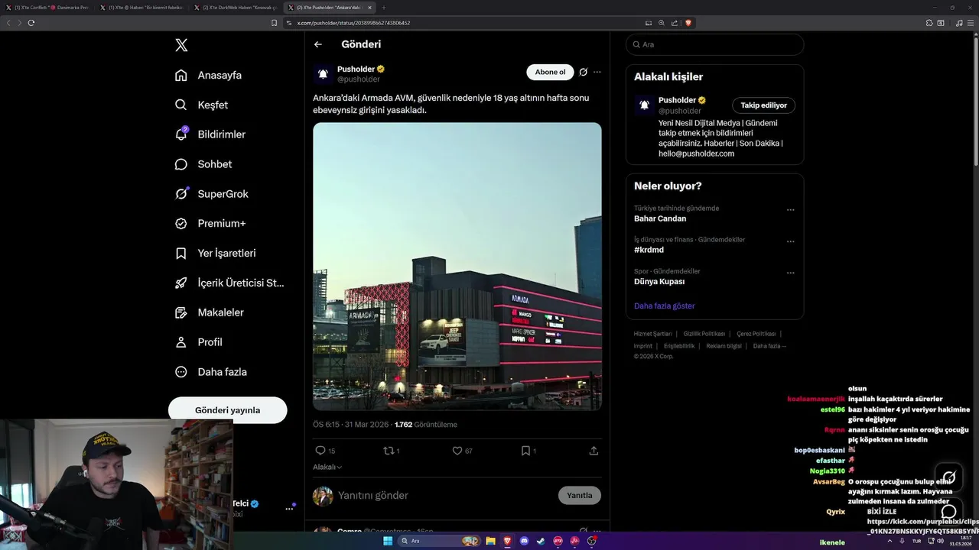
Task: Open Steam from the taskbar
Action: pos(541,541)
